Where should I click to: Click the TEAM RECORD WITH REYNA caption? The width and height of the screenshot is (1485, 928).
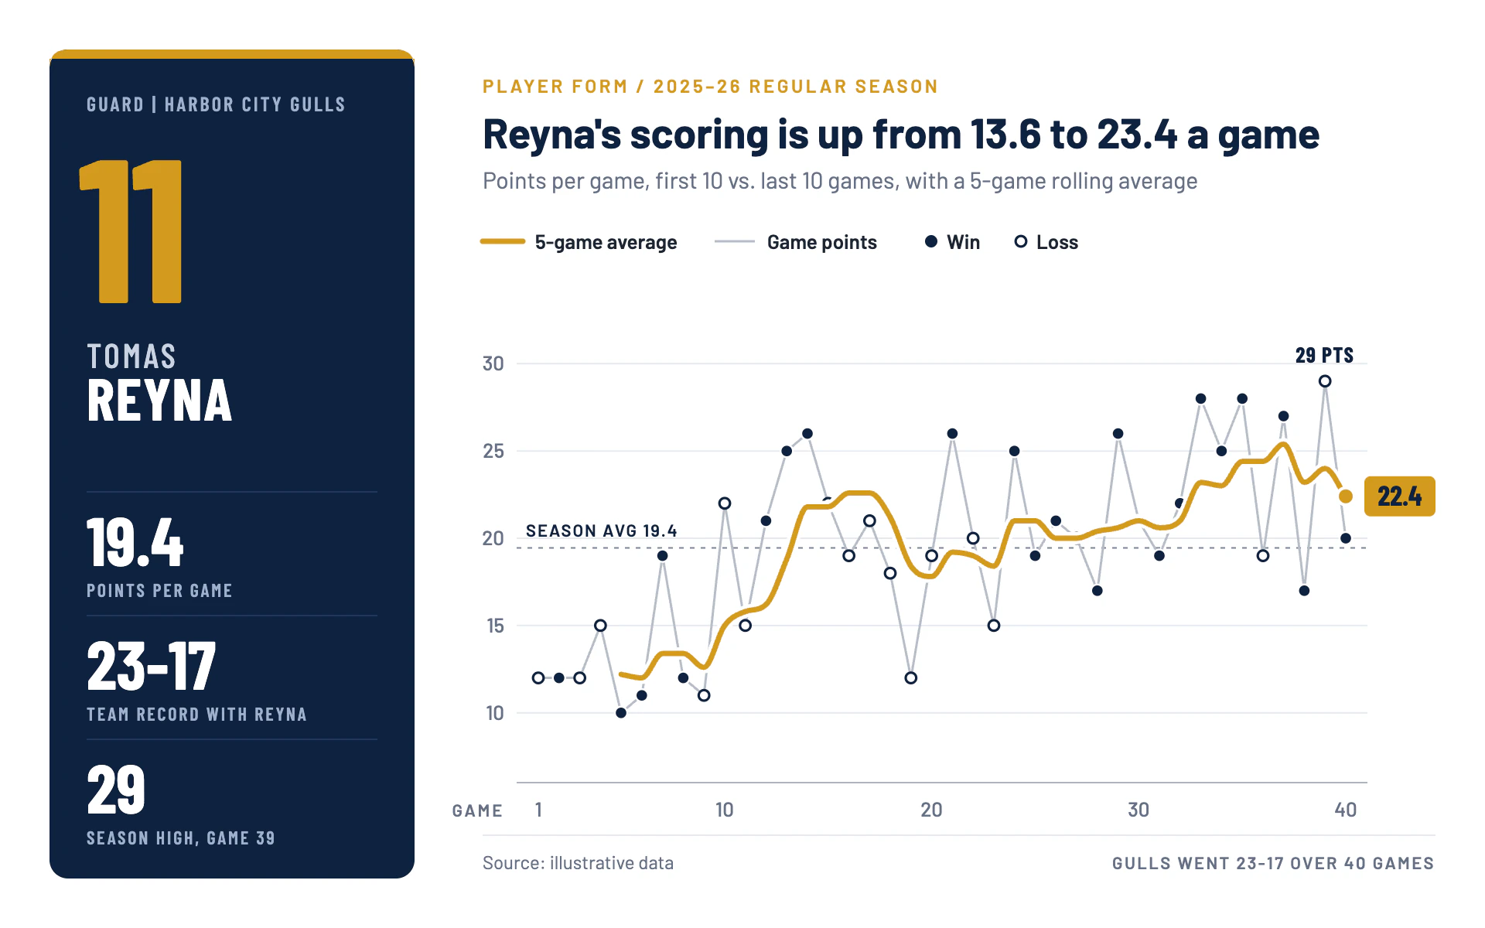(x=196, y=715)
